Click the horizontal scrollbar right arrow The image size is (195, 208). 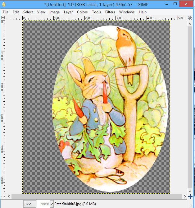click(x=185, y=196)
